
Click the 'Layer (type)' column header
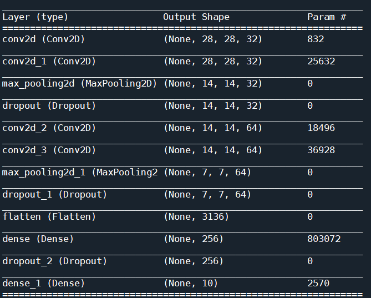click(35, 17)
